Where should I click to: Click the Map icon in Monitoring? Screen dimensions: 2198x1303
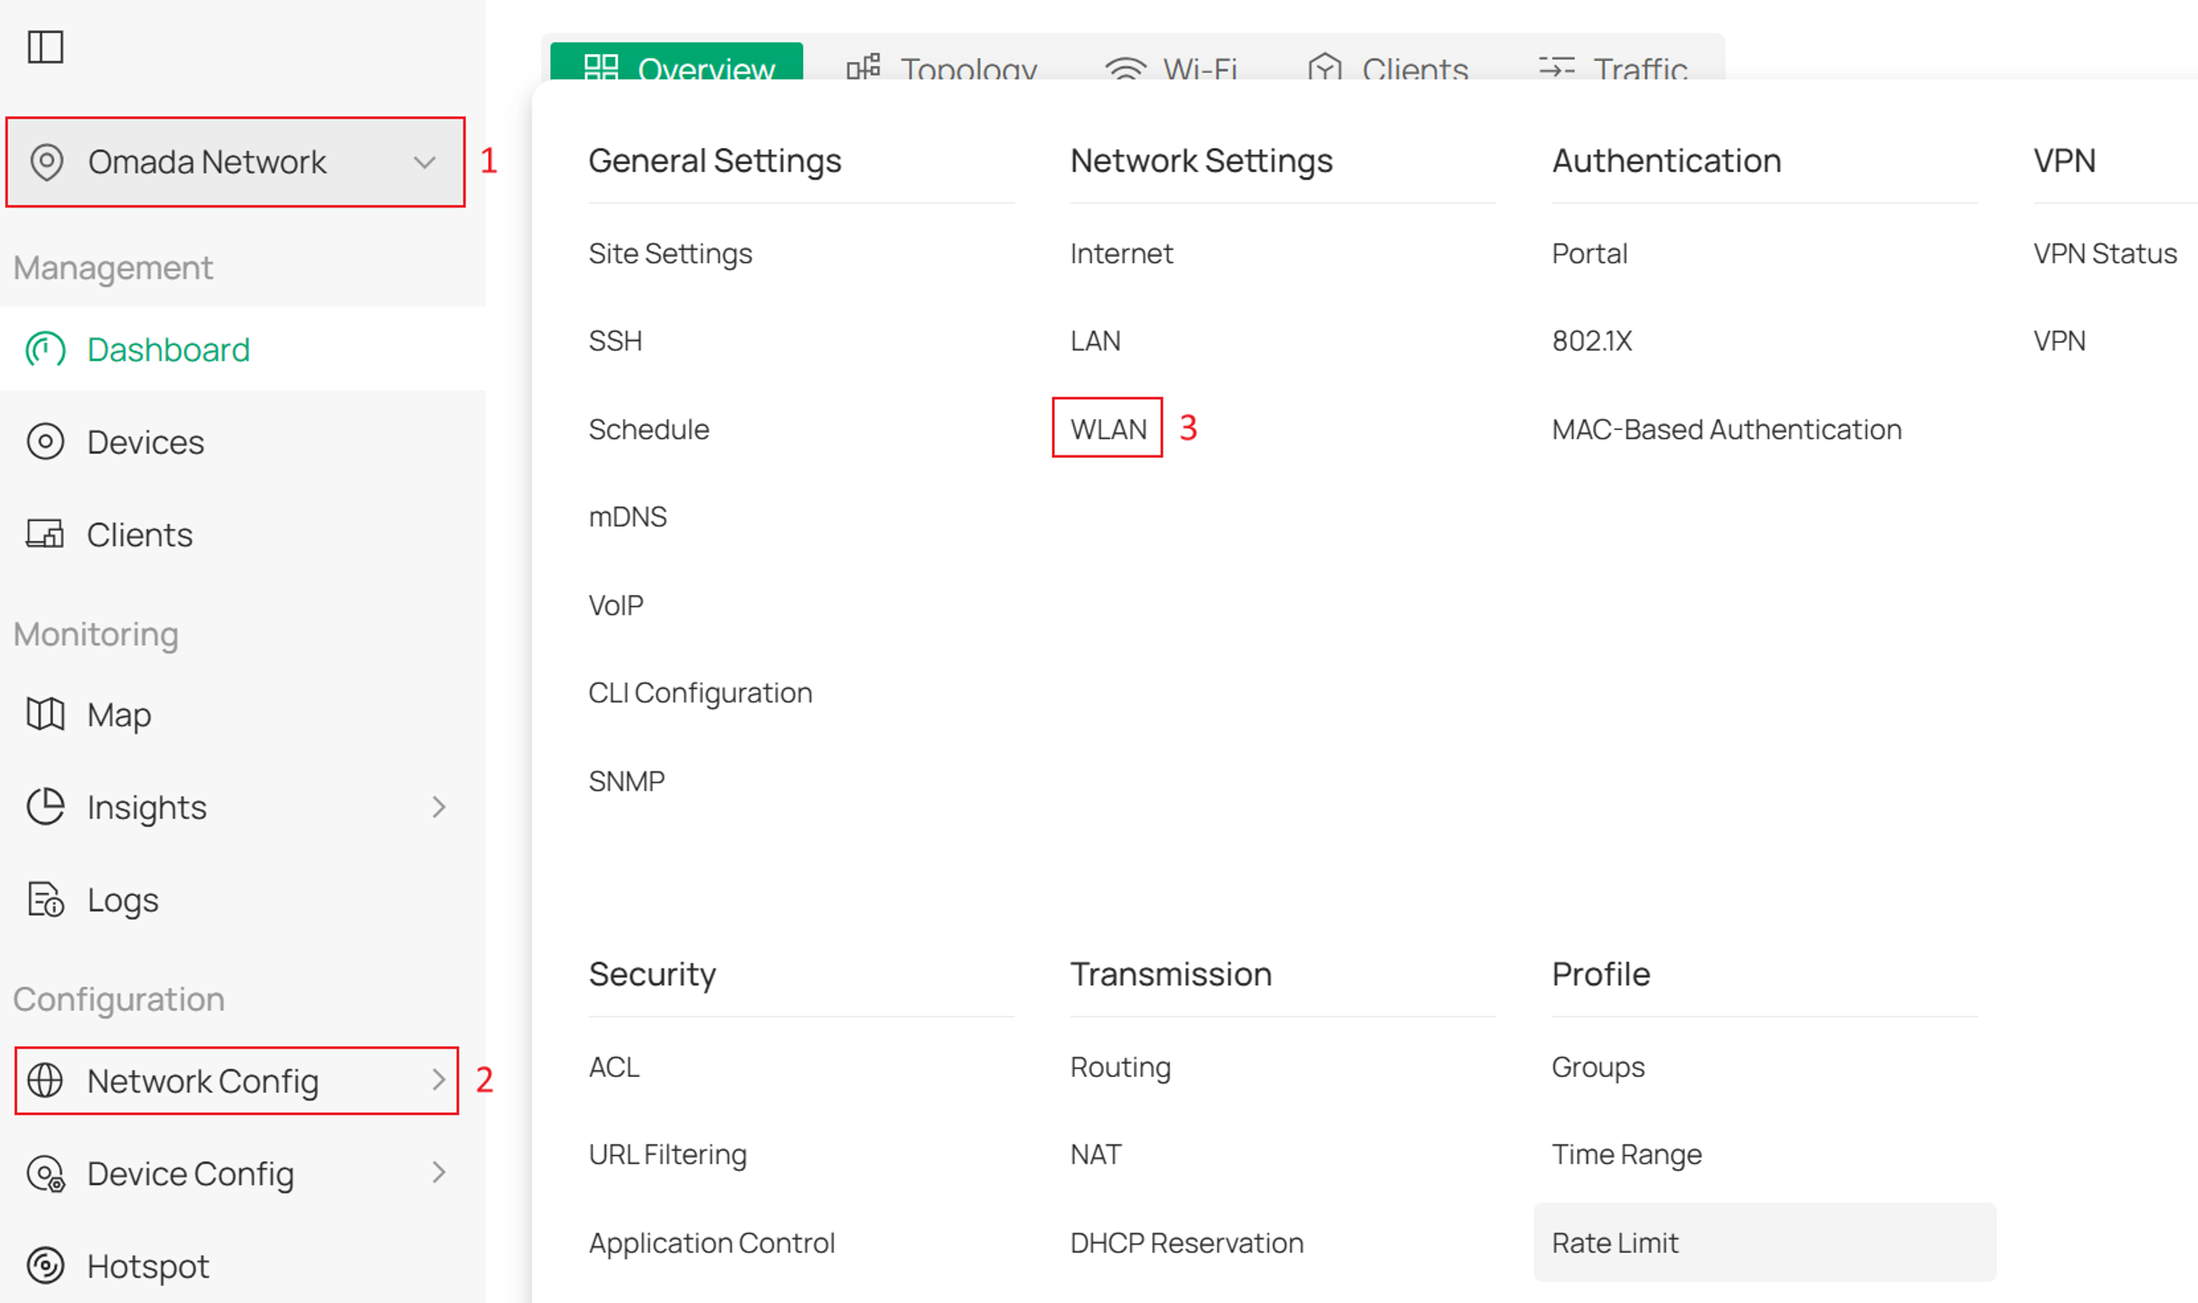[45, 714]
